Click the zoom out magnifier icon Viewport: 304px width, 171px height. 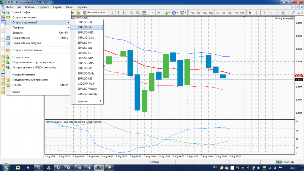click(x=138, y=13)
